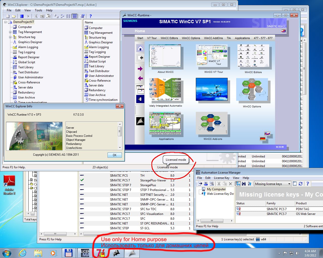Click blue question mark Help icon in WinCCExplorer
This screenshot has width=323, height=258.
(91, 16)
